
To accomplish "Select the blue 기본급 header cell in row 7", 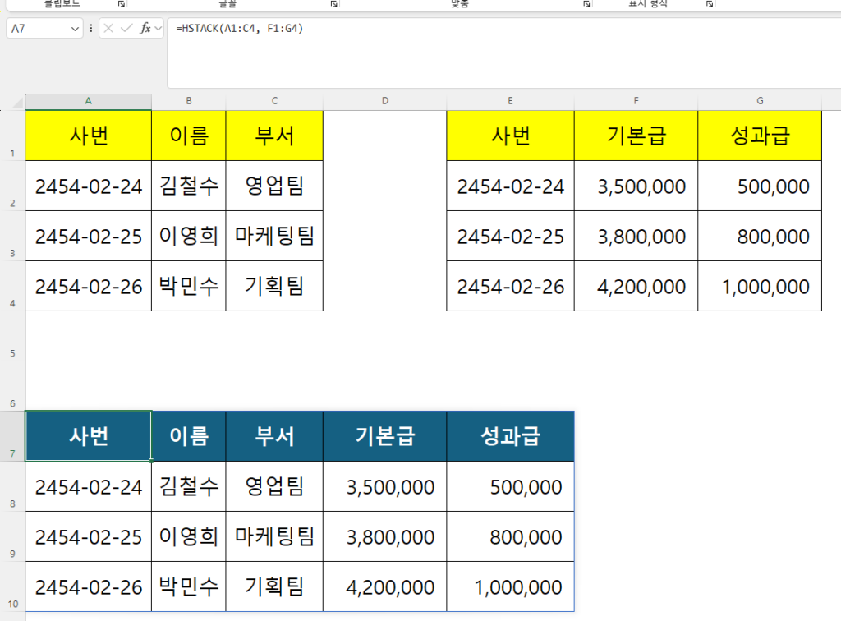I will pyautogui.click(x=384, y=436).
